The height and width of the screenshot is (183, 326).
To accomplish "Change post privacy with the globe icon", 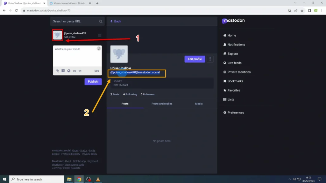I will pos(69,71).
